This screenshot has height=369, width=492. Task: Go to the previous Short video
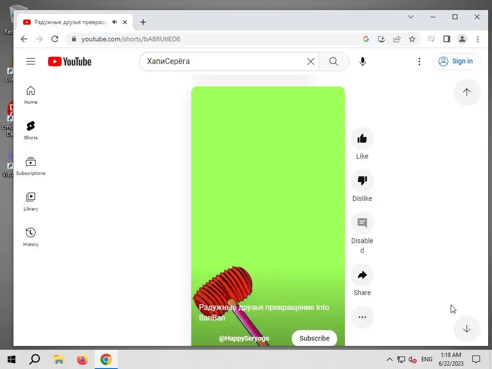coord(467,92)
